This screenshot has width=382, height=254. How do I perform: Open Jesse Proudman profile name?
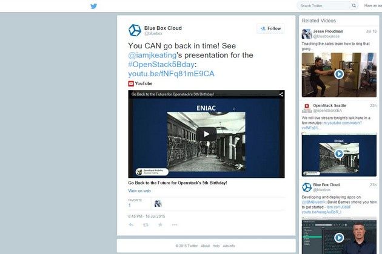[328, 31]
